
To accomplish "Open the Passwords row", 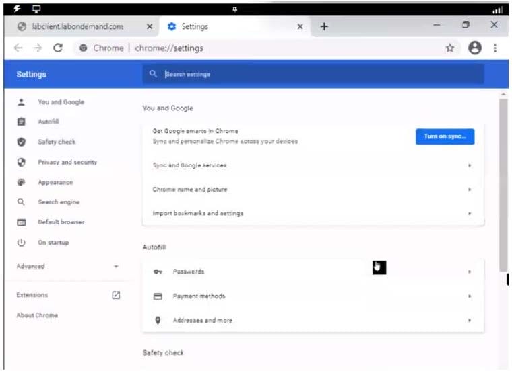I will tap(313, 272).
